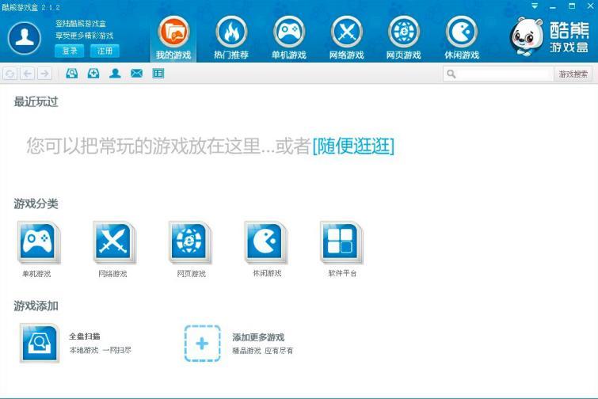
Task: Click the 添加更多游戏 plus icon
Action: click(x=202, y=343)
